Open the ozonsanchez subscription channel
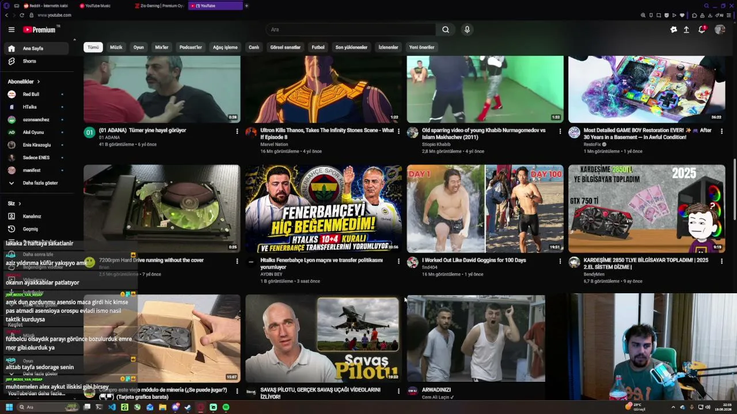Image resolution: width=737 pixels, height=414 pixels. (37, 120)
